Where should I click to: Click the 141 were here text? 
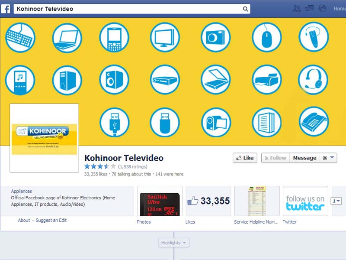pos(170,174)
